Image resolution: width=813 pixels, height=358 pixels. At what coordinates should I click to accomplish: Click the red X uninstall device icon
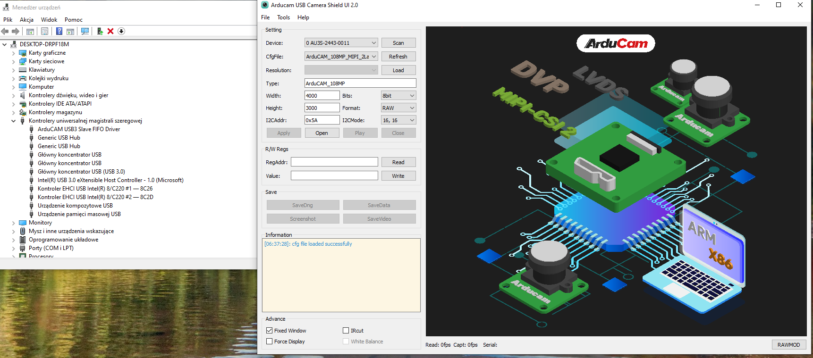[110, 31]
